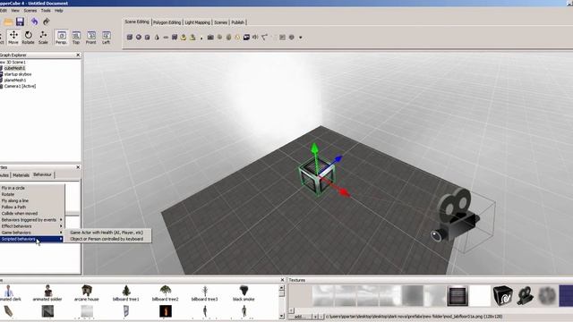This screenshot has height=322, width=573.
Task: Open the View menu
Action: (x=15, y=11)
